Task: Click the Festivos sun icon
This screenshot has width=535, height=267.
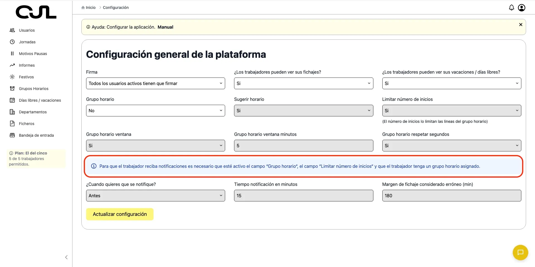Action: coord(12,77)
